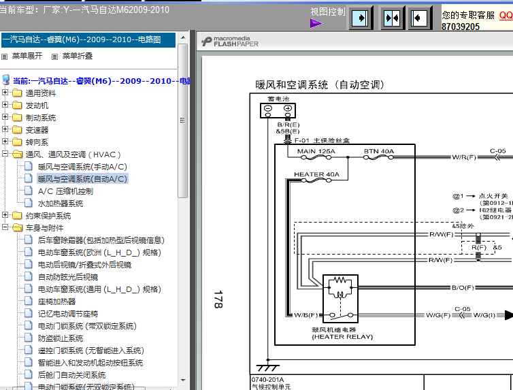513x390 pixels.
Task: Open 水加热器系统 diagram
Action: 61,204
